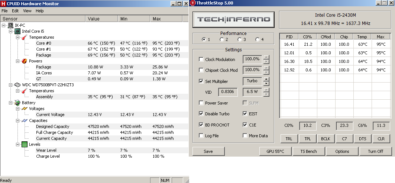395x183 pixels.
Task: Collapse the WDC WD7500BPVT drive node
Action: coord(10,85)
